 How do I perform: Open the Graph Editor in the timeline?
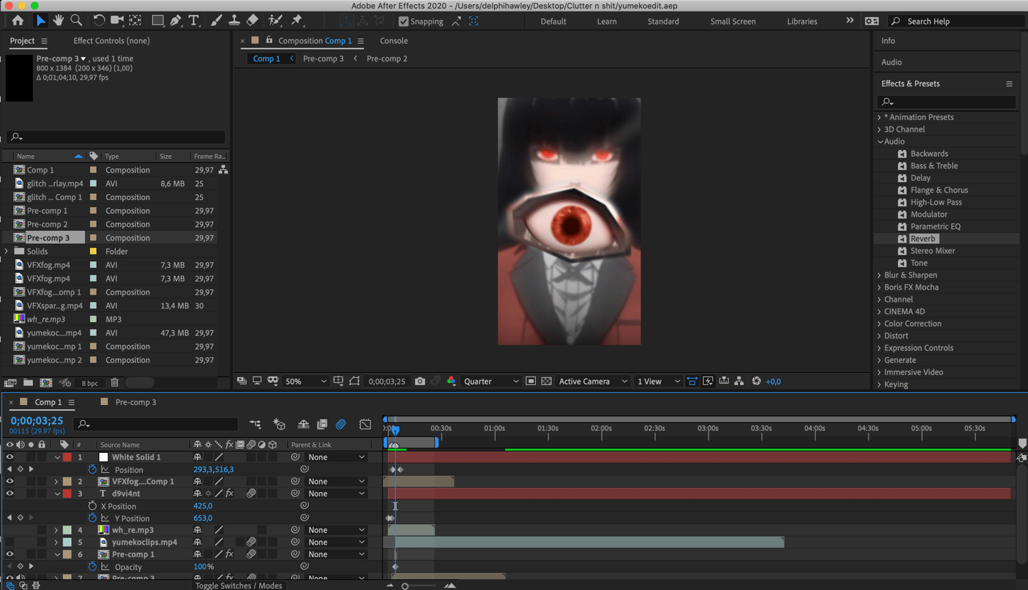[x=365, y=424]
